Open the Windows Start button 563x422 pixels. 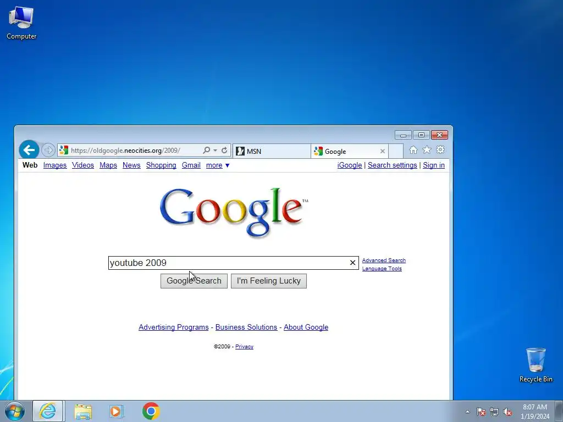pyautogui.click(x=15, y=411)
